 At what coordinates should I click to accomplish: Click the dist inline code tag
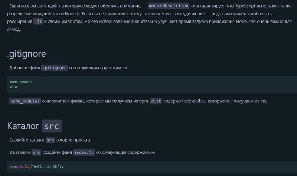point(156,101)
